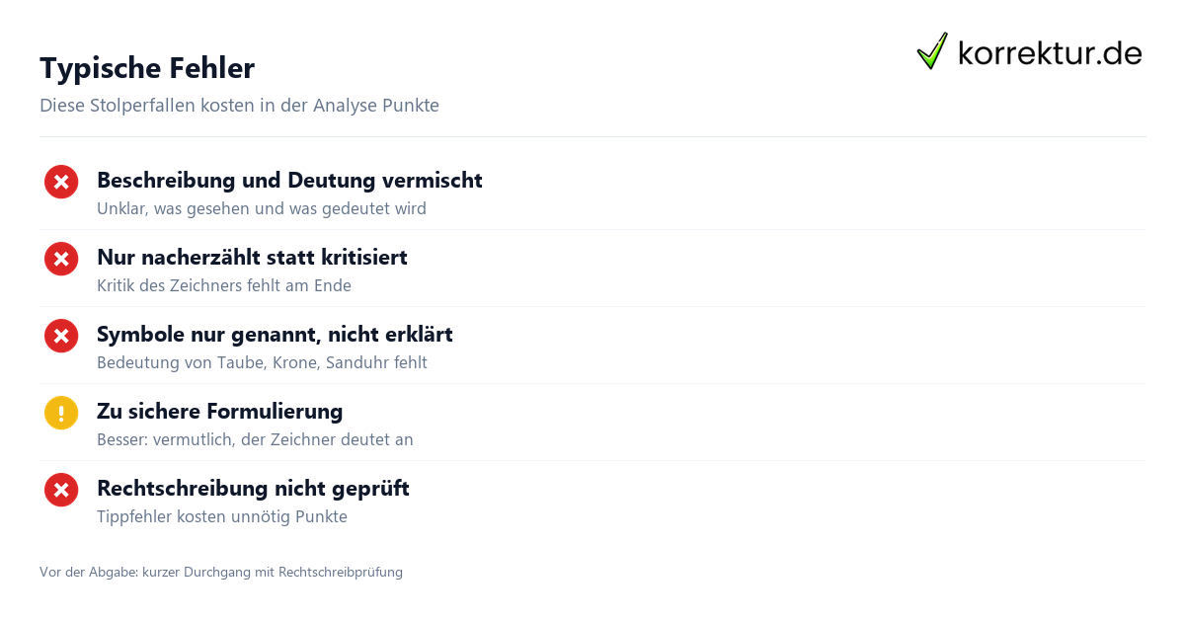The image size is (1185, 622).
Task: Click the red X icon beside Symbole nur genannt
Action: pyautogui.click(x=61, y=336)
